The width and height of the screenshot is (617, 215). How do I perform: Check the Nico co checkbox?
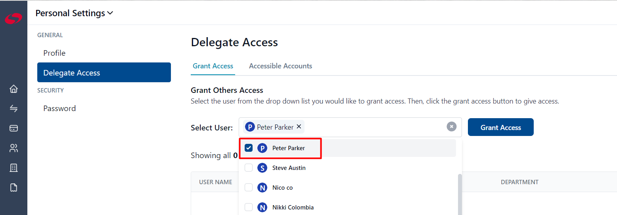(249, 187)
